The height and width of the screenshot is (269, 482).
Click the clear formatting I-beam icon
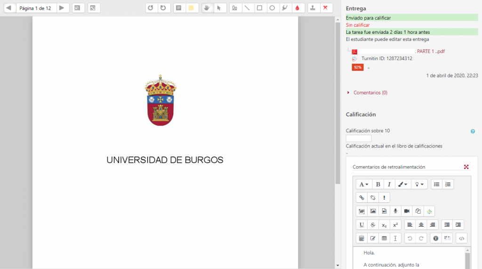[x=395, y=238]
